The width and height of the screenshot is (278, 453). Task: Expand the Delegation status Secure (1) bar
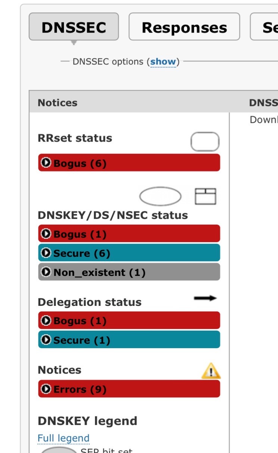click(129, 340)
